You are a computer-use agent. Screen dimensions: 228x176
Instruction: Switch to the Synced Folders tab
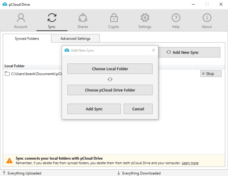[x=27, y=39]
